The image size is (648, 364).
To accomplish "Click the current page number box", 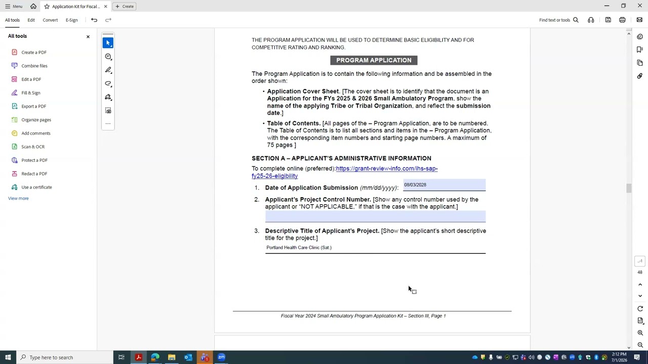I will 640,261.
